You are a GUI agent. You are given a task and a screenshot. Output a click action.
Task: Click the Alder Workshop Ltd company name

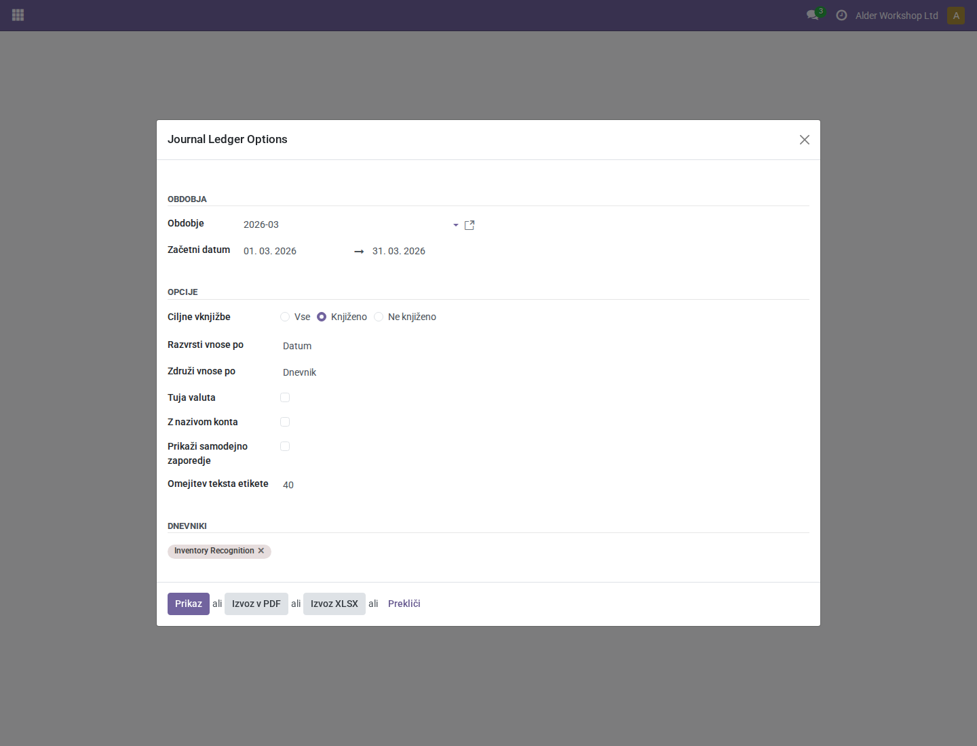coord(897,16)
